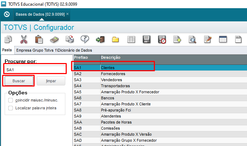Click the SA7 prefix cell
247x146 pixels.
(87, 104)
